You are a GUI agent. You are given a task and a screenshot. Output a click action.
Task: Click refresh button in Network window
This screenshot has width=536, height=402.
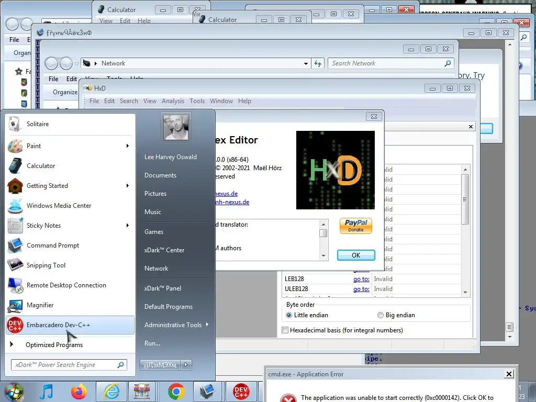click(318, 63)
